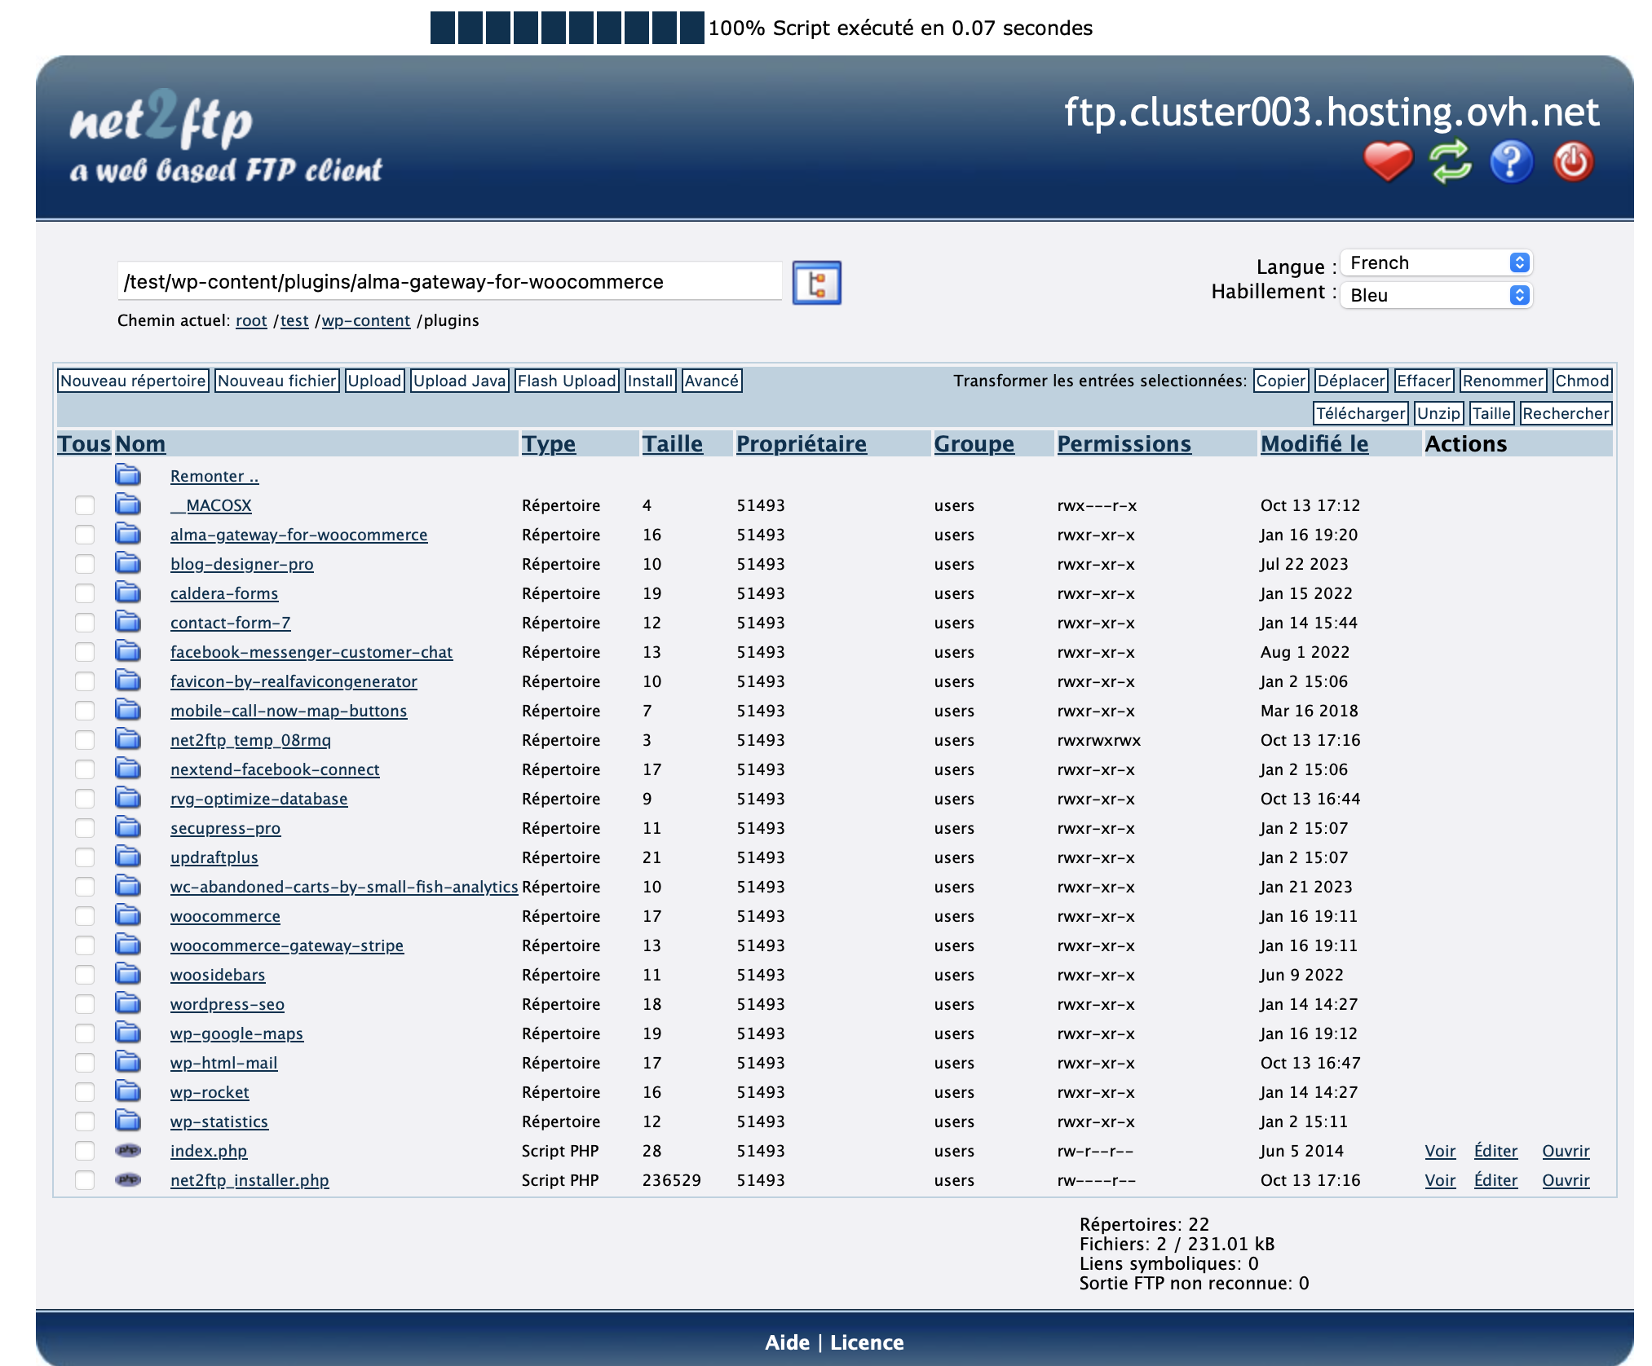Choose the Chmod action
Image resolution: width=1652 pixels, height=1366 pixels.
[1582, 381]
